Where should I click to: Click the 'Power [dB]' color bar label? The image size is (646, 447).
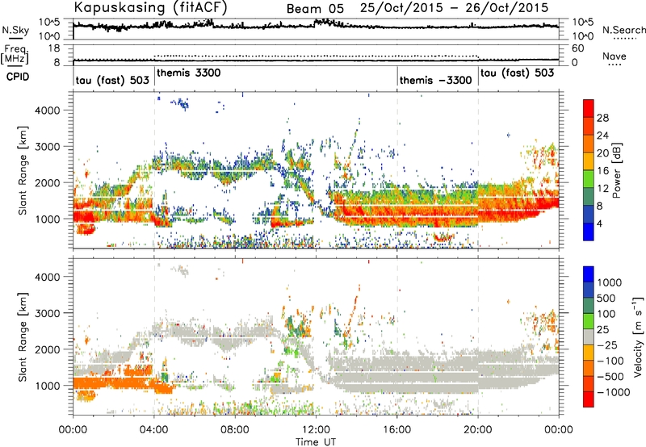pyautogui.click(x=616, y=170)
